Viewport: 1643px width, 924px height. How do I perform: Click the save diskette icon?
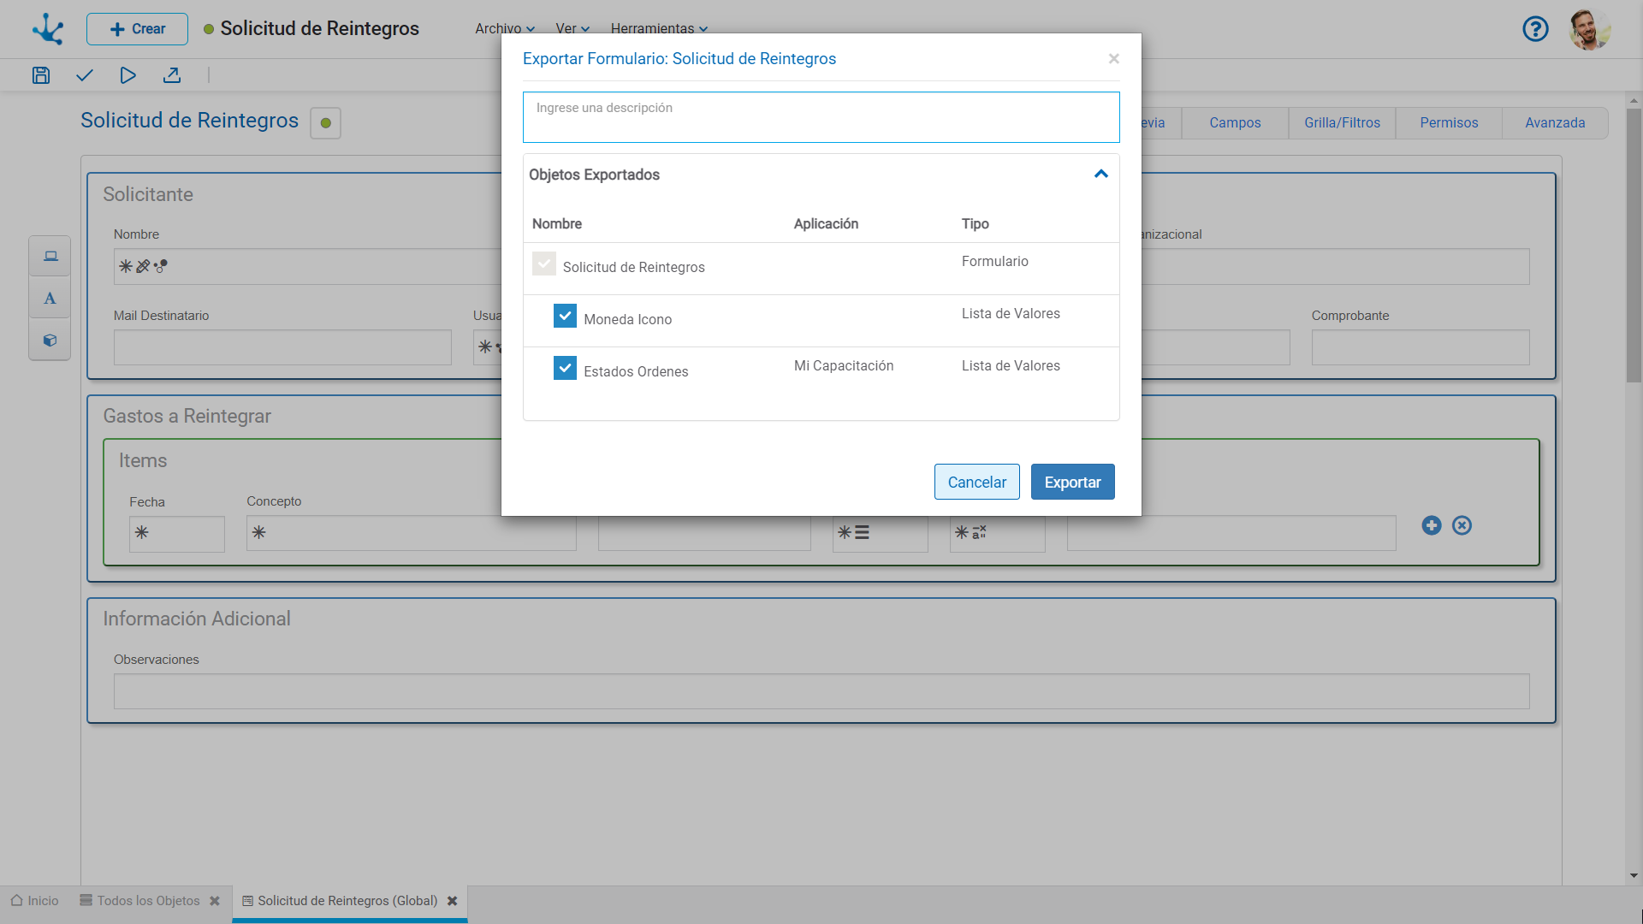(x=41, y=75)
